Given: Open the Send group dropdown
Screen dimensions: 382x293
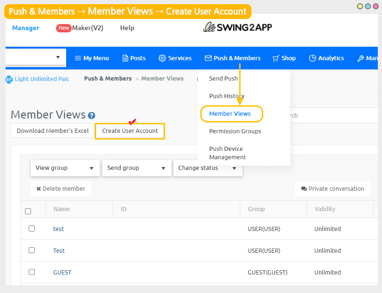Looking at the screenshot, I should pos(136,168).
